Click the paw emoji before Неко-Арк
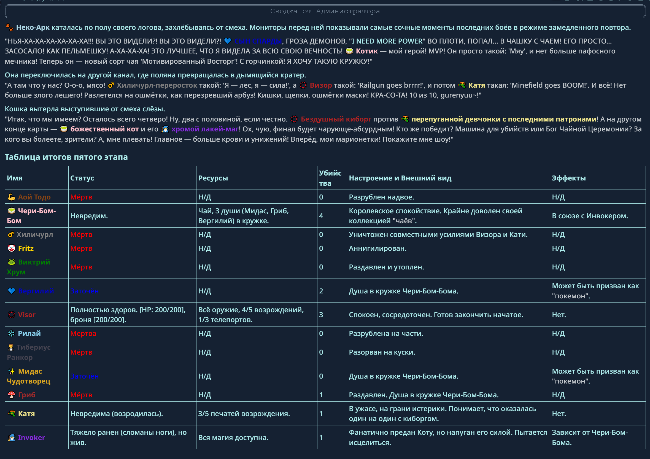The width and height of the screenshot is (650, 459). (9, 28)
